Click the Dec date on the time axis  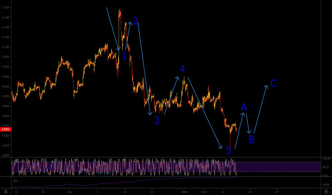tap(70, 192)
